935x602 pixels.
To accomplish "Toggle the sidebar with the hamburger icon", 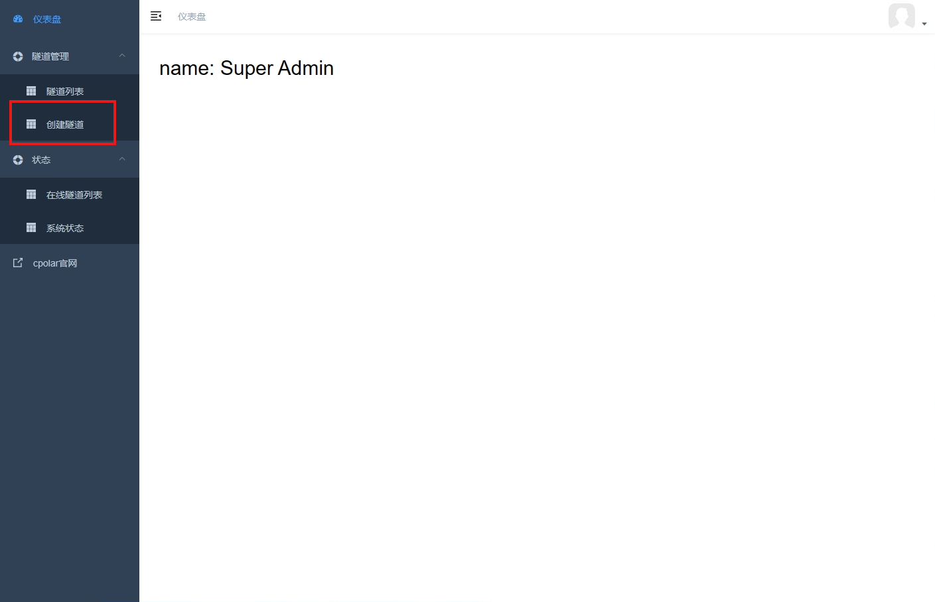I will pos(156,16).
